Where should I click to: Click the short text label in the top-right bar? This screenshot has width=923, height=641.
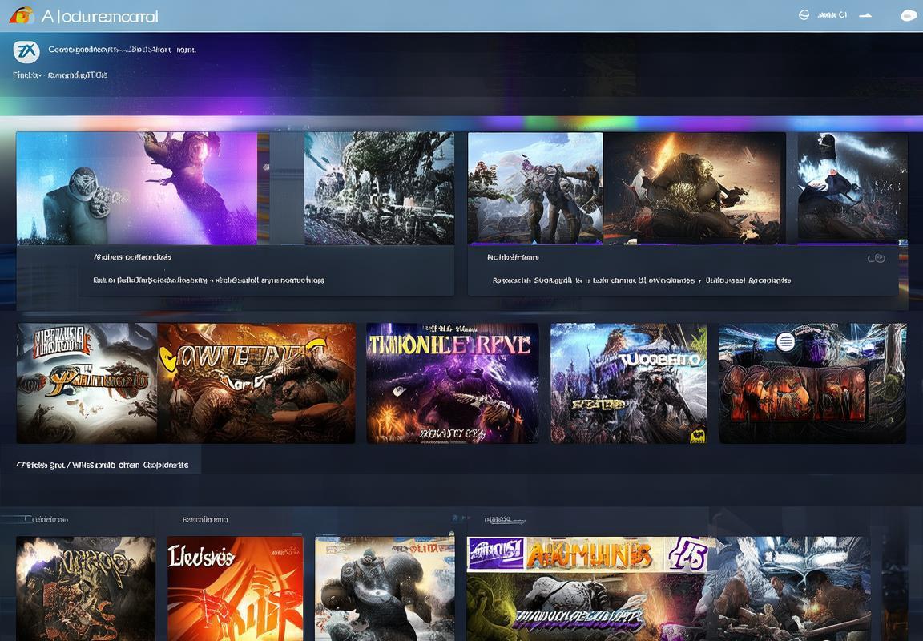[x=832, y=15]
